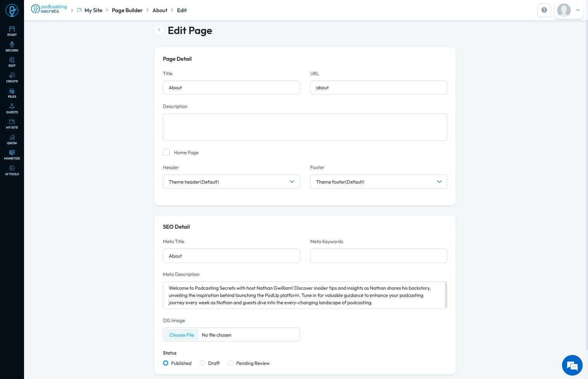This screenshot has height=379, width=588.
Task: Click the help question mark icon
Action: click(544, 10)
